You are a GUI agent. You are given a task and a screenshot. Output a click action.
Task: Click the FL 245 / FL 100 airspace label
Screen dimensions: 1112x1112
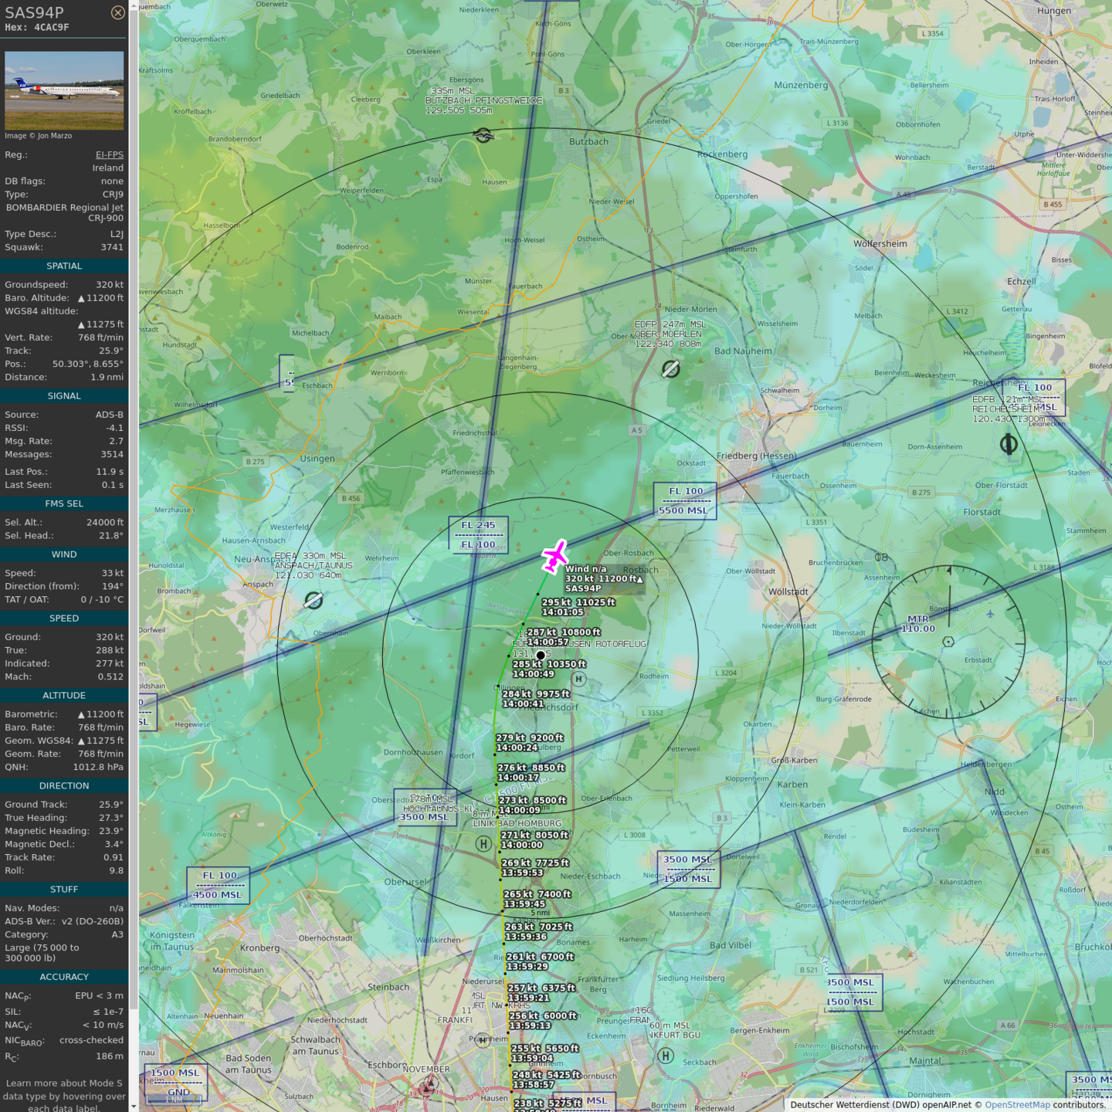tap(478, 534)
